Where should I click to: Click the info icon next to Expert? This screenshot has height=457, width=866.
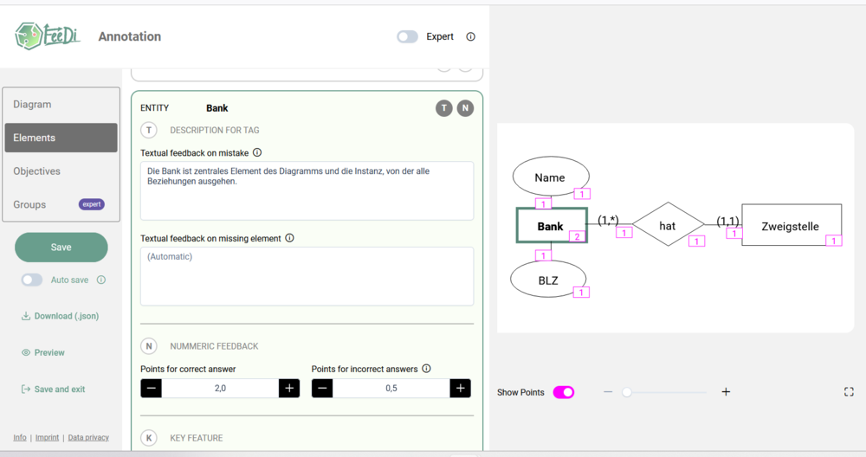tap(471, 37)
